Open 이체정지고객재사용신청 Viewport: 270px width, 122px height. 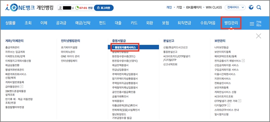point(18,61)
